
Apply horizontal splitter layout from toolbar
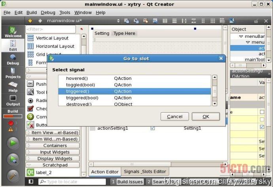pos(184,21)
